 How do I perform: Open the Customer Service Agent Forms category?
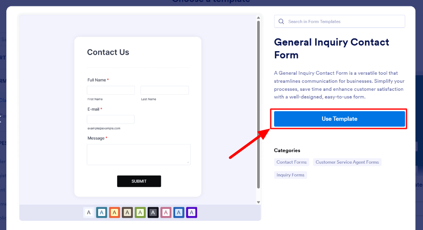347,162
